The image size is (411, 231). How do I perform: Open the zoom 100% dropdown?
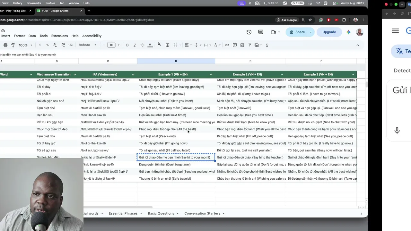point(26,45)
